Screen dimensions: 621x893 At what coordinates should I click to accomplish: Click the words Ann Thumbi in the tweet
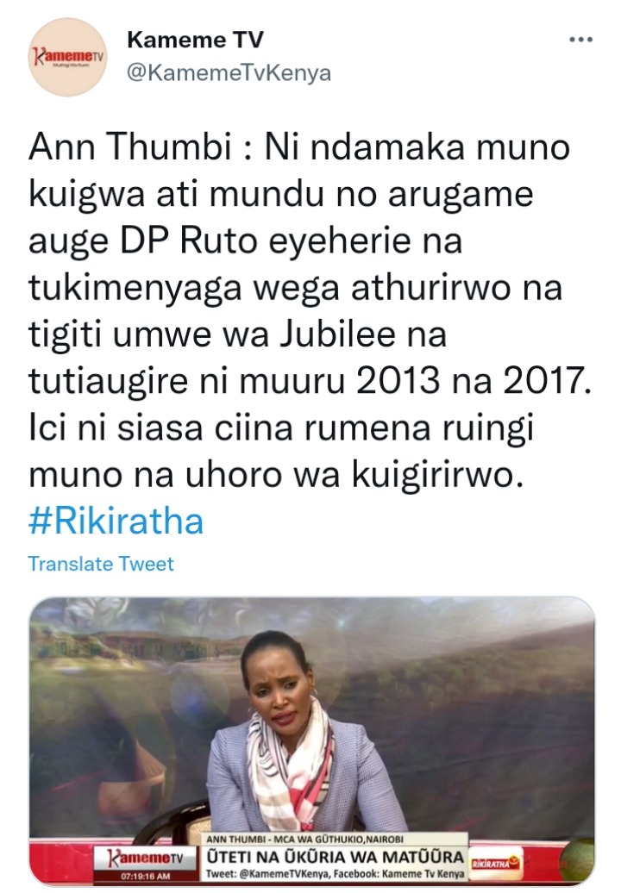pyautogui.click(x=130, y=147)
